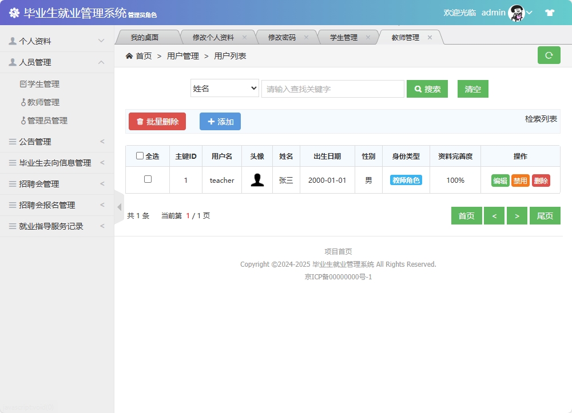Click the logout icon at top right corner
This screenshot has width=572, height=413.
pyautogui.click(x=549, y=11)
